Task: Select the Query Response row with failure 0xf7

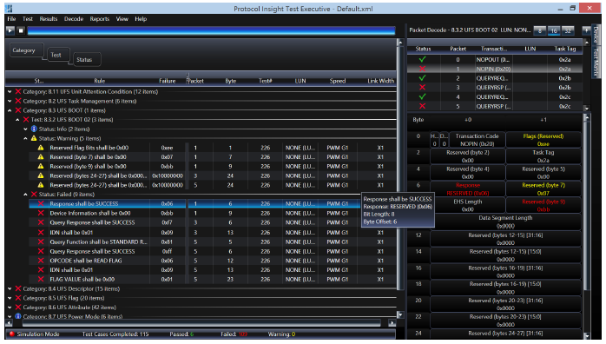Action: pyautogui.click(x=213, y=222)
